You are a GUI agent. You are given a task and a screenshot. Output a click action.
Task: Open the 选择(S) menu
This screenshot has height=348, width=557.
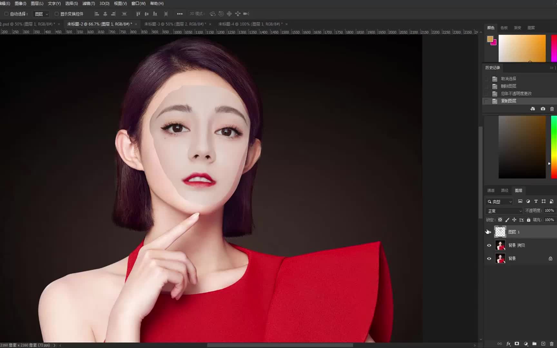point(72,4)
